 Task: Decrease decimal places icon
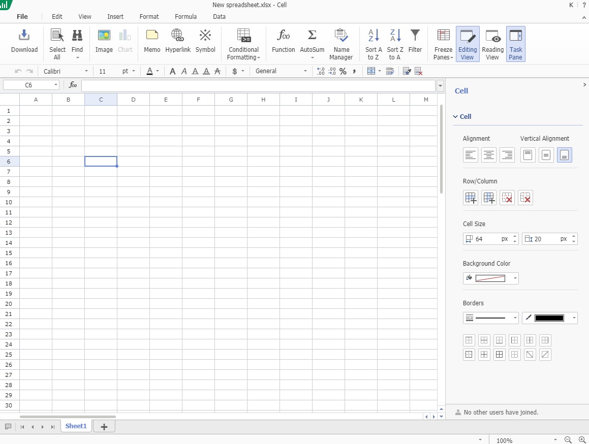(x=332, y=71)
